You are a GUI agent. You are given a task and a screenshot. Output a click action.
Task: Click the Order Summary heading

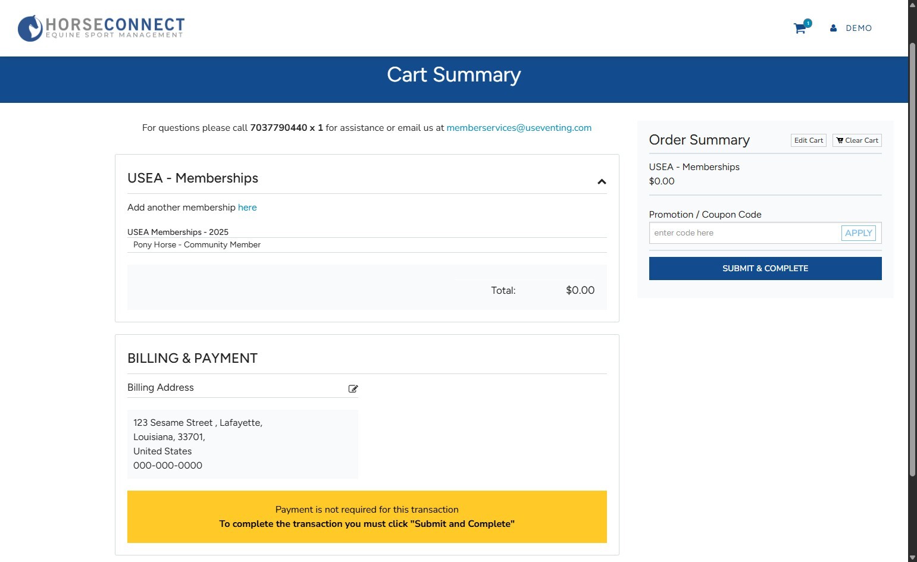699,140
